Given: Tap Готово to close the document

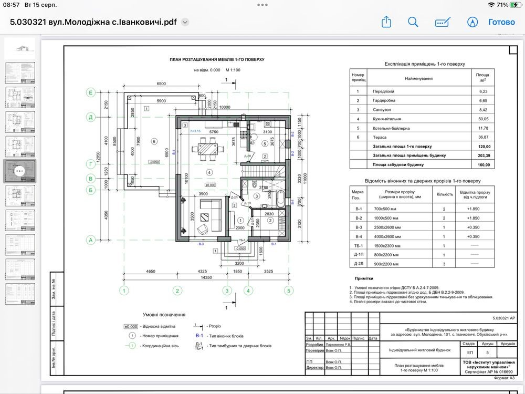Looking at the screenshot, I should point(501,22).
